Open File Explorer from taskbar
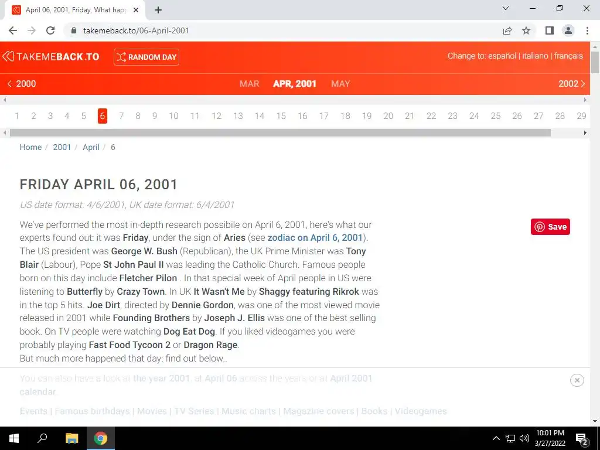This screenshot has height=450, width=600. pos(71,438)
